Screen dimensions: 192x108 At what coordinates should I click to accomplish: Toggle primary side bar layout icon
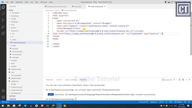[x=166, y=2]
